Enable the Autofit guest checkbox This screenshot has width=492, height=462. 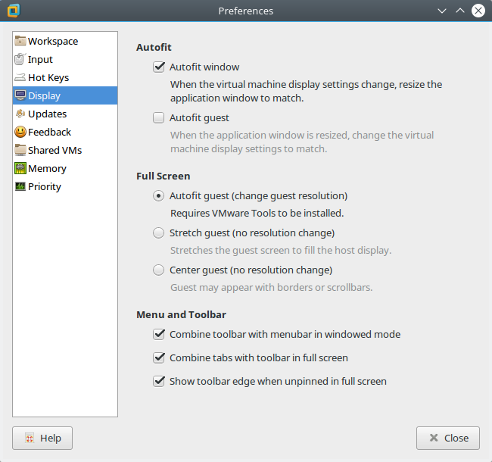pyautogui.click(x=159, y=118)
